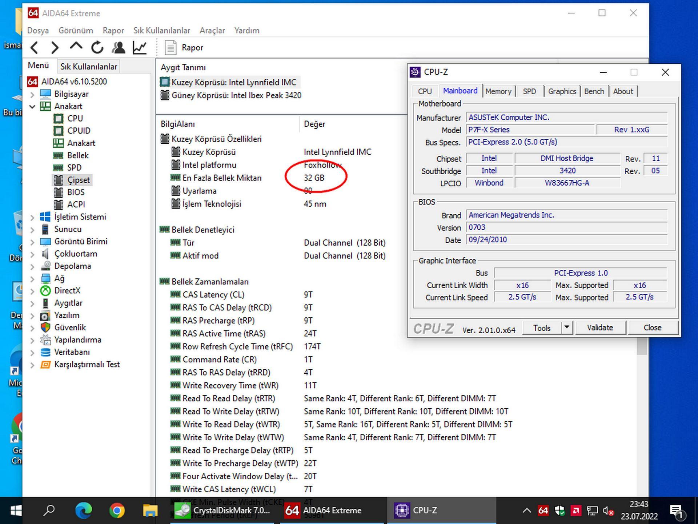This screenshot has height=524, width=698.
Task: Switch to Graphics tab in CPU-Z
Action: (x=562, y=91)
